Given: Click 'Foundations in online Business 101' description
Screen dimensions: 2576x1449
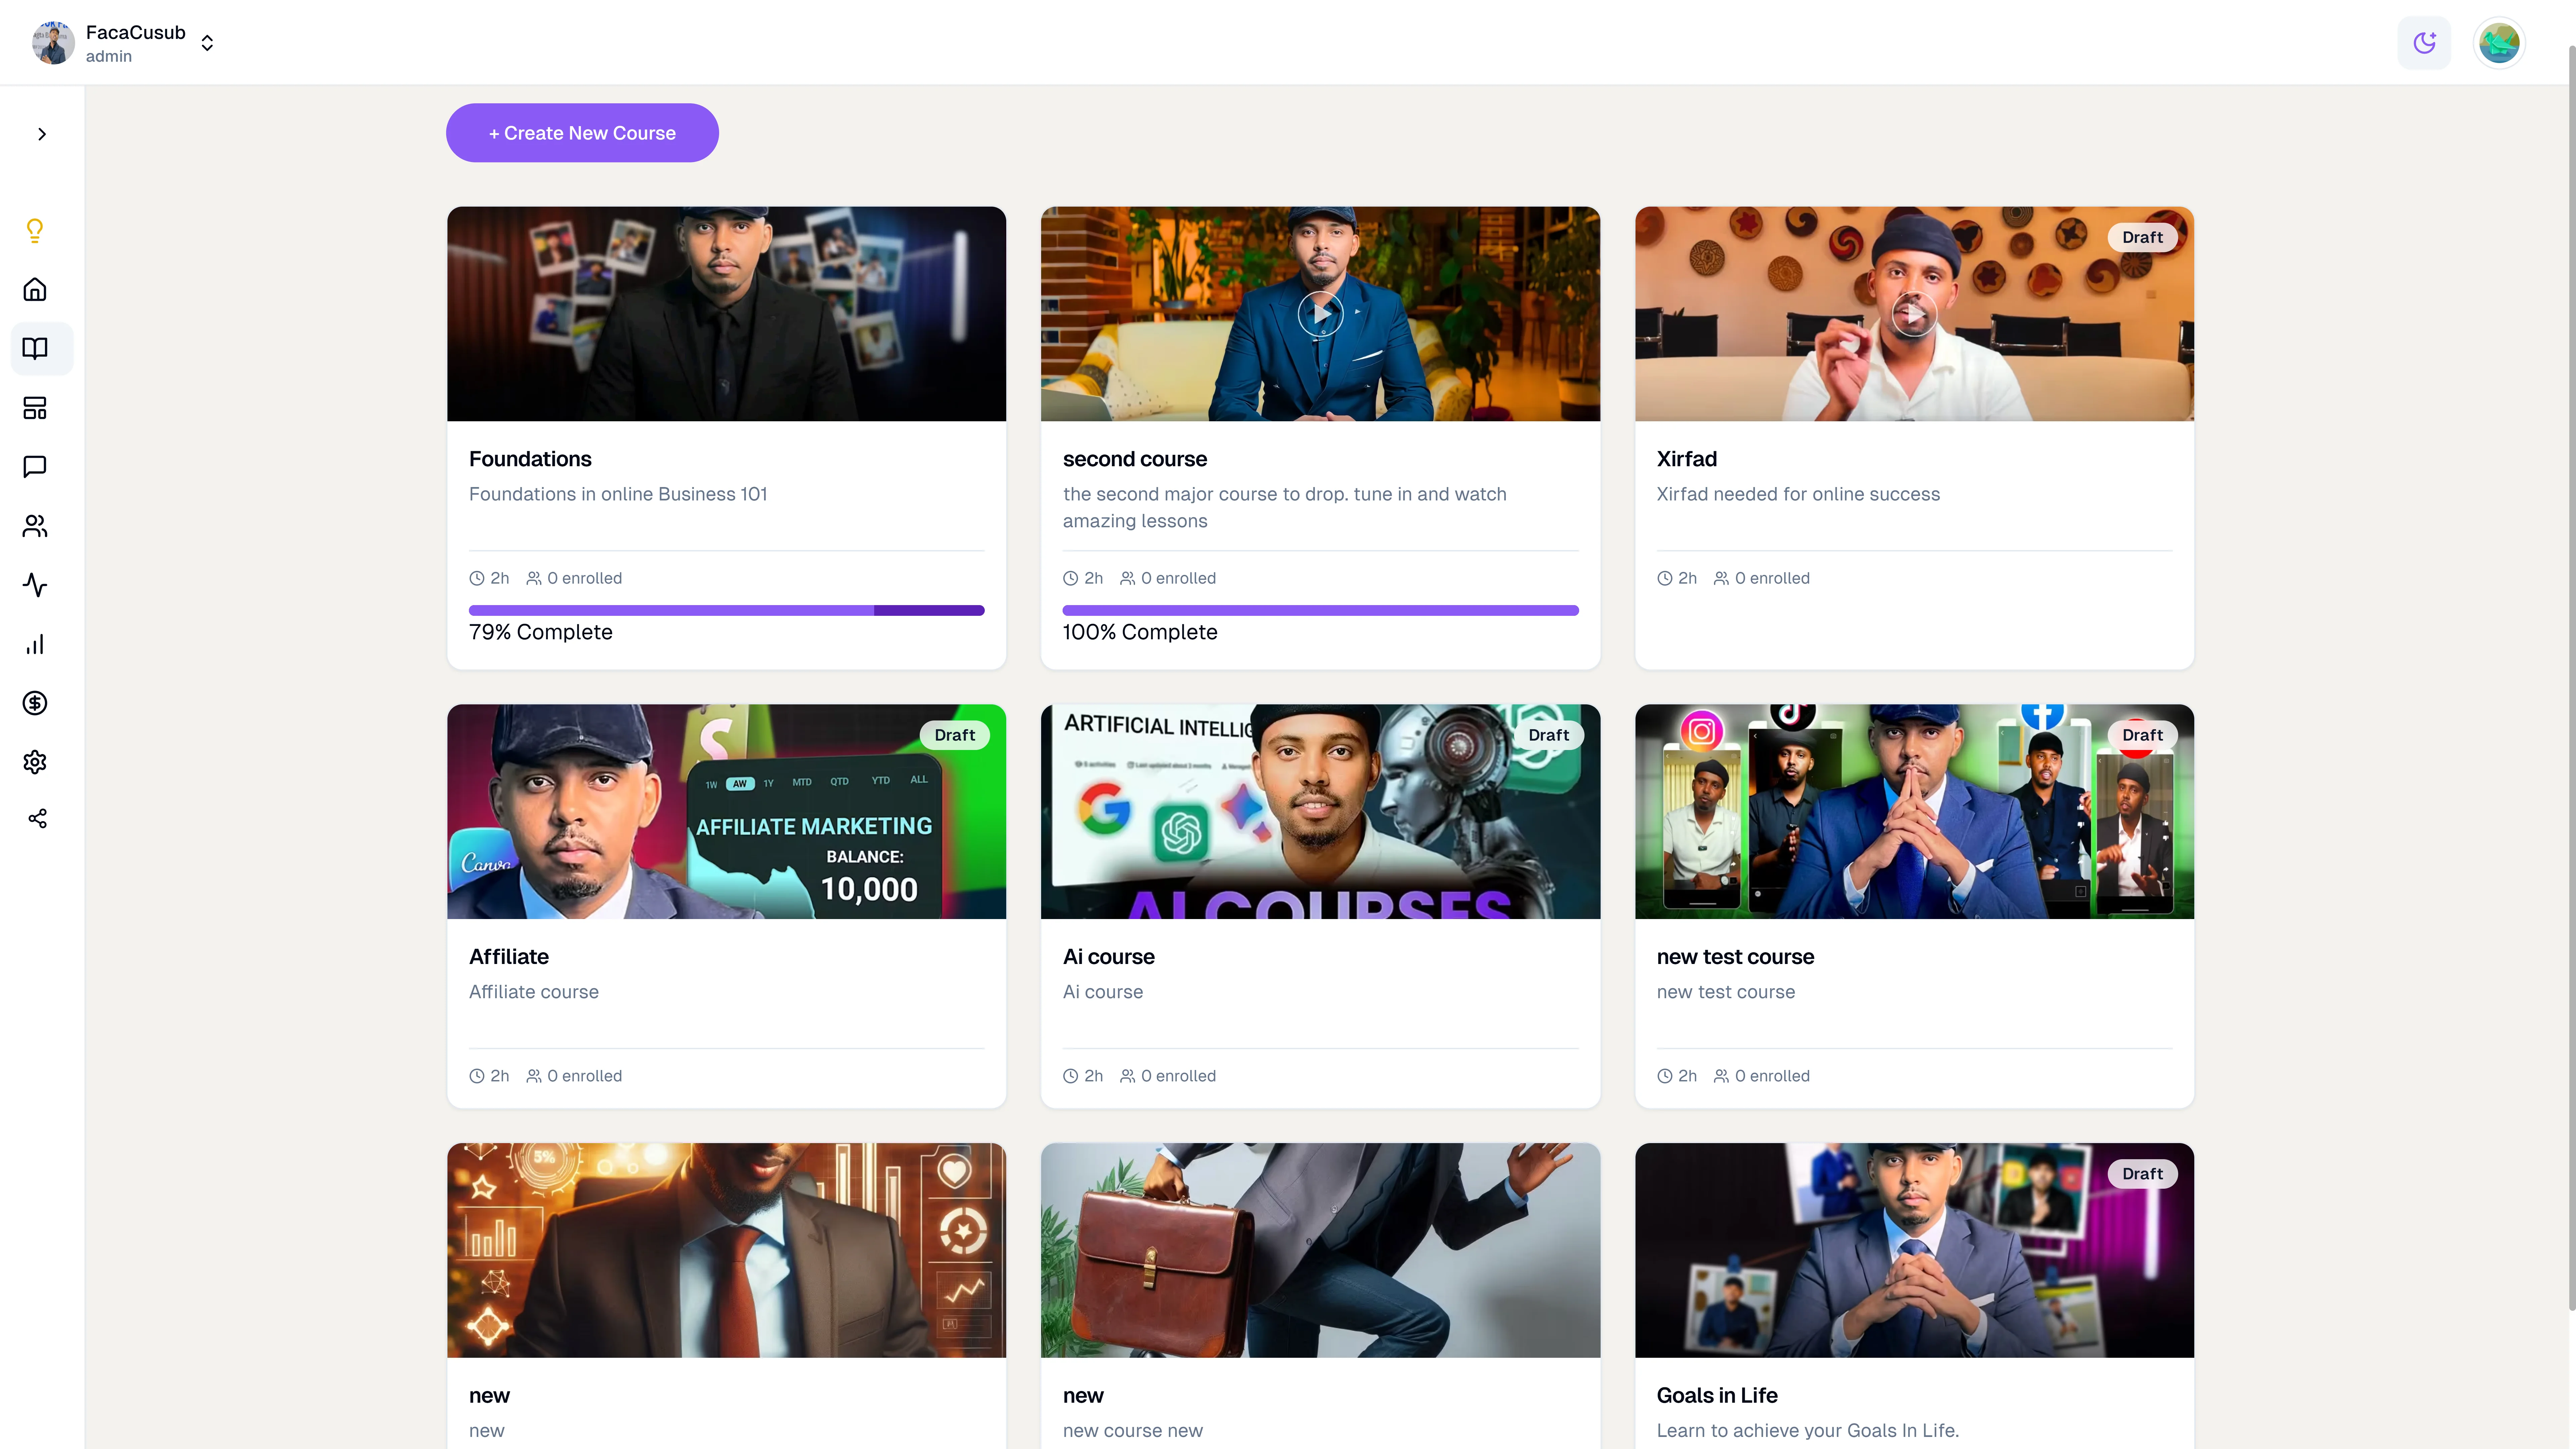Looking at the screenshot, I should coord(618,494).
